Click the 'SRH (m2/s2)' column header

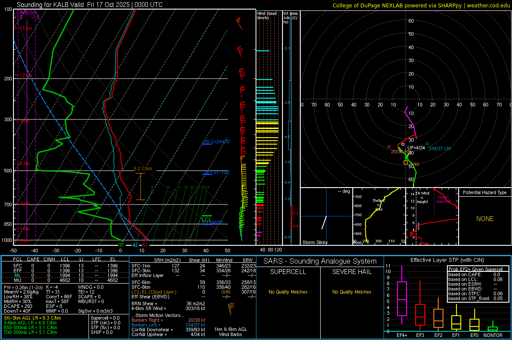167,260
